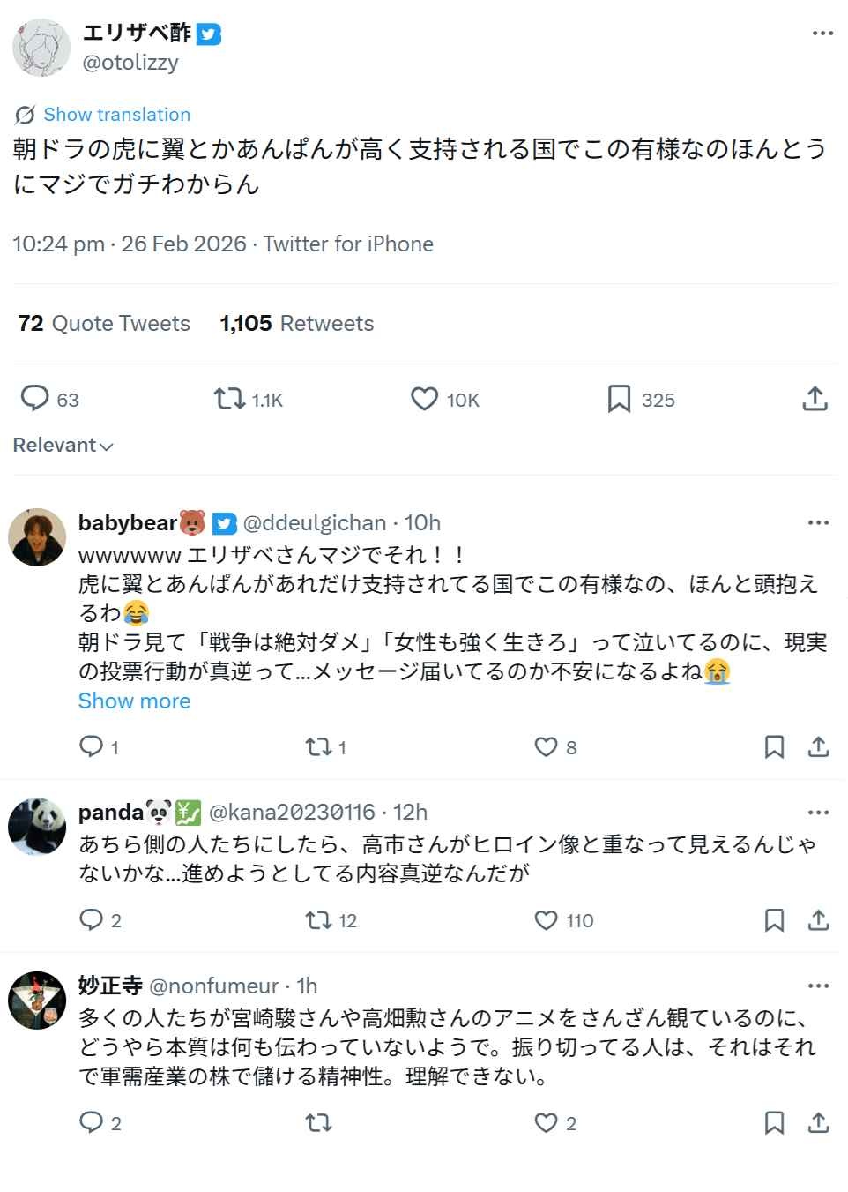Open more options on babybear's reply

(x=818, y=523)
